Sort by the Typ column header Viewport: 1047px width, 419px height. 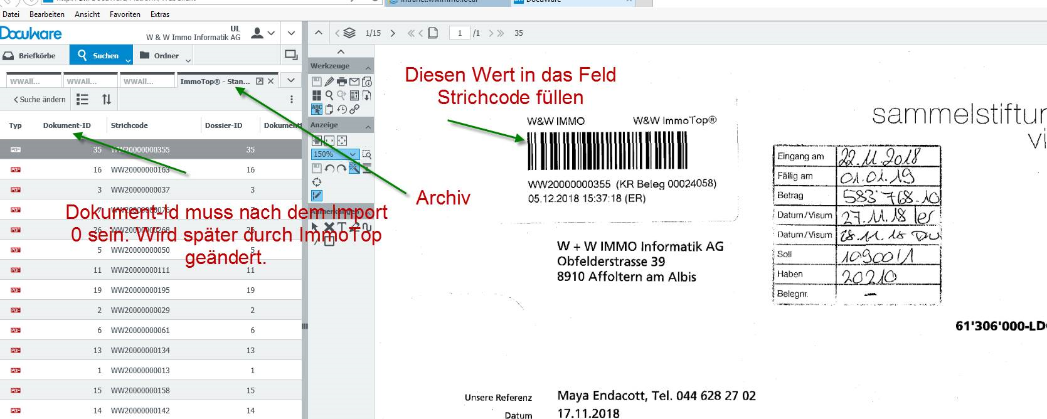(x=15, y=125)
